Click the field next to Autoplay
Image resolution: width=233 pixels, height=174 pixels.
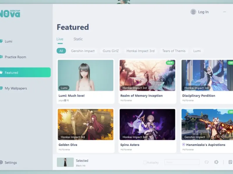182,162
